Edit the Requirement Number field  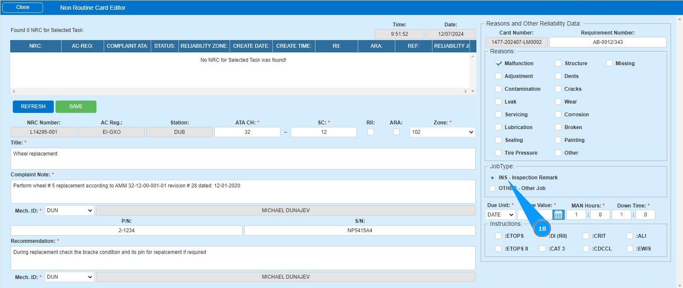click(x=607, y=42)
